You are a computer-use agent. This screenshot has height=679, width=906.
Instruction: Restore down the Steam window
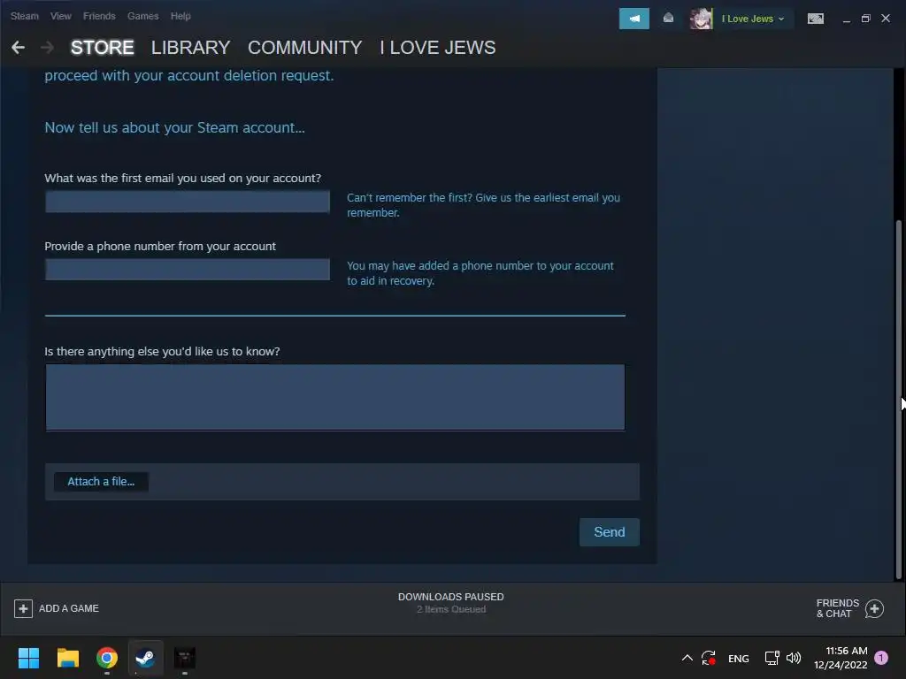click(x=865, y=19)
